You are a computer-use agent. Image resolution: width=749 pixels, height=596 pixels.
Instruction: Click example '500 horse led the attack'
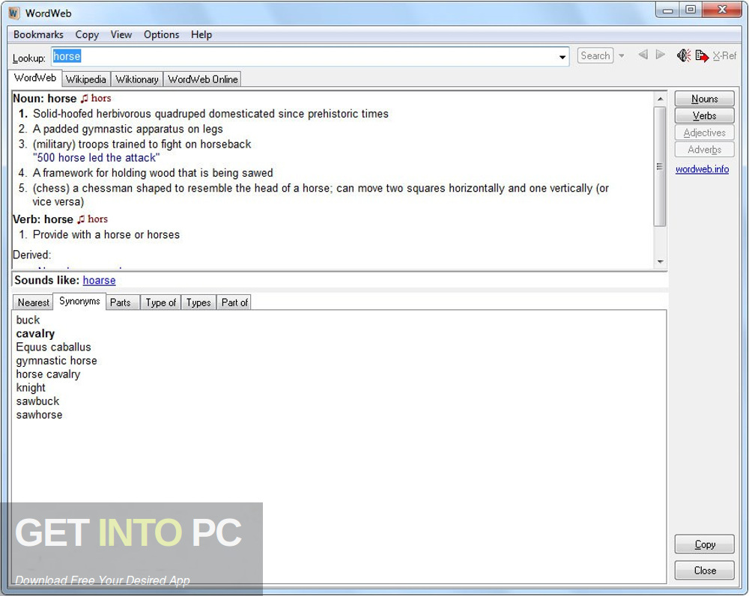96,157
